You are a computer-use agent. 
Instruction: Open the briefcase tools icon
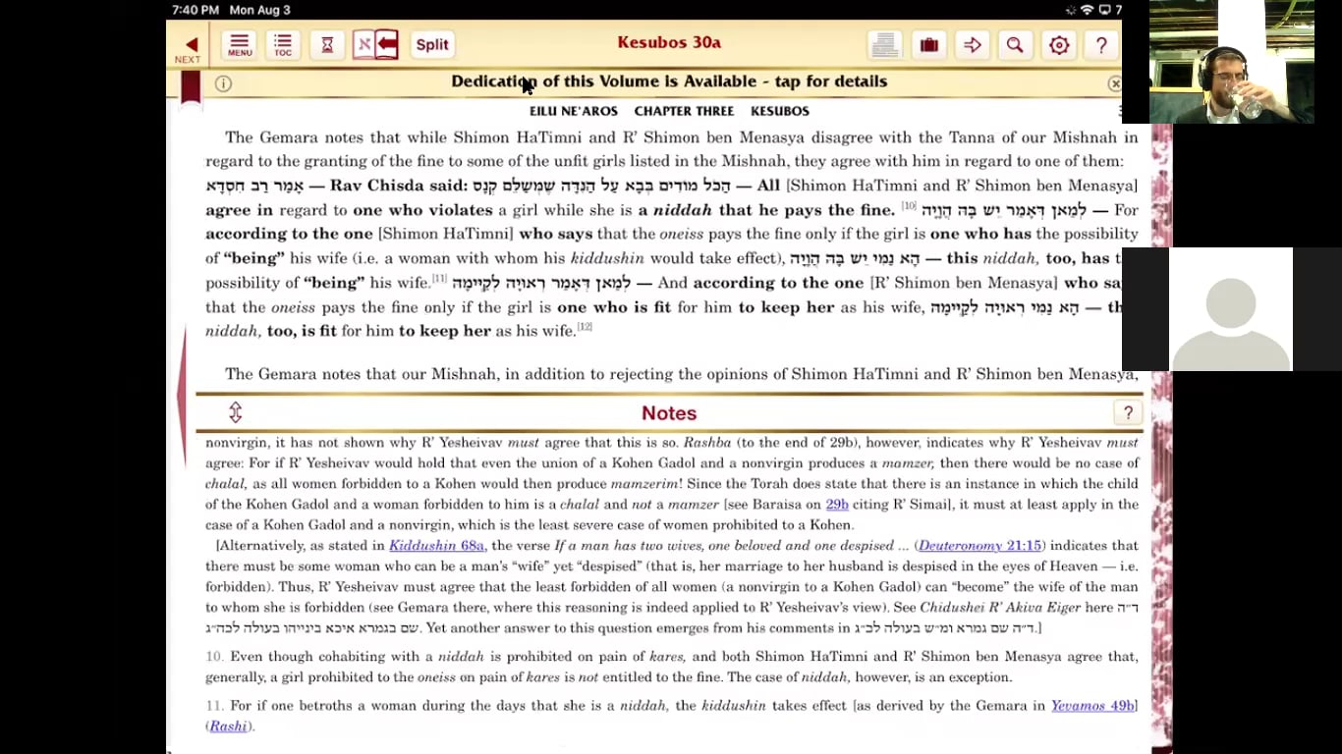[x=928, y=45]
